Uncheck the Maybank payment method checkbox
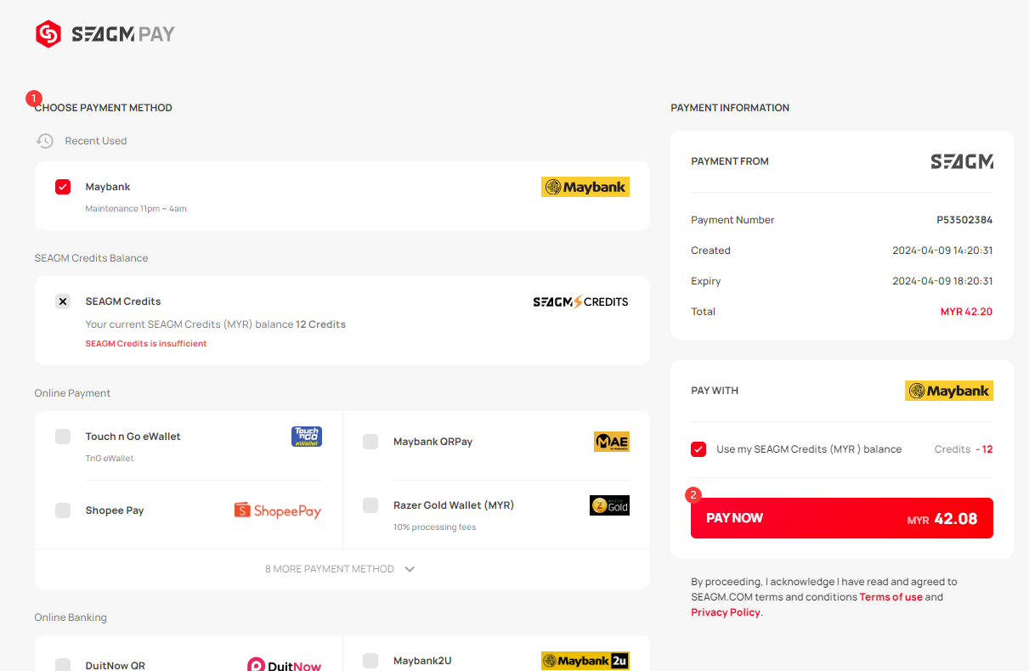 click(63, 187)
